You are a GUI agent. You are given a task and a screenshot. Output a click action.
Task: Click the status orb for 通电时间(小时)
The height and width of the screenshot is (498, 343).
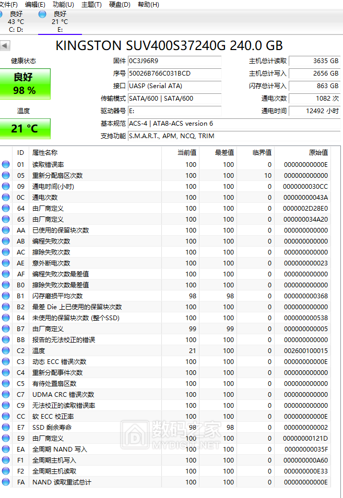pos(6,186)
